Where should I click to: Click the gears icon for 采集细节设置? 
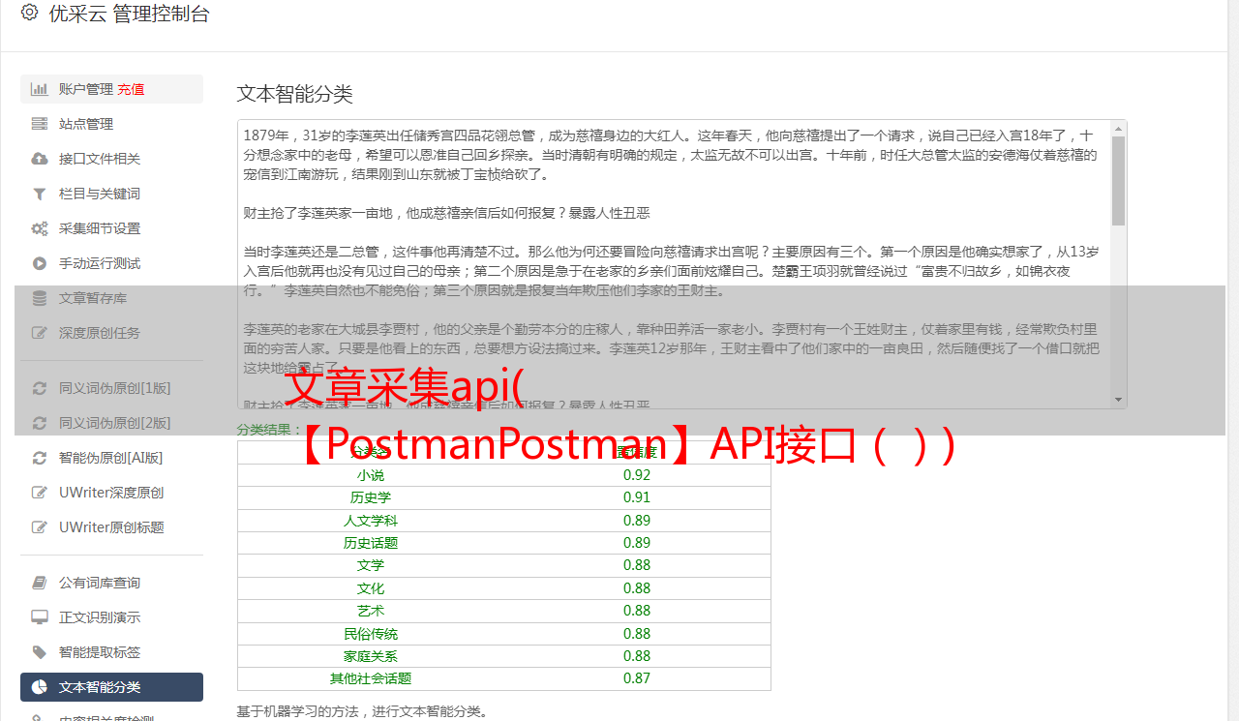pos(40,228)
